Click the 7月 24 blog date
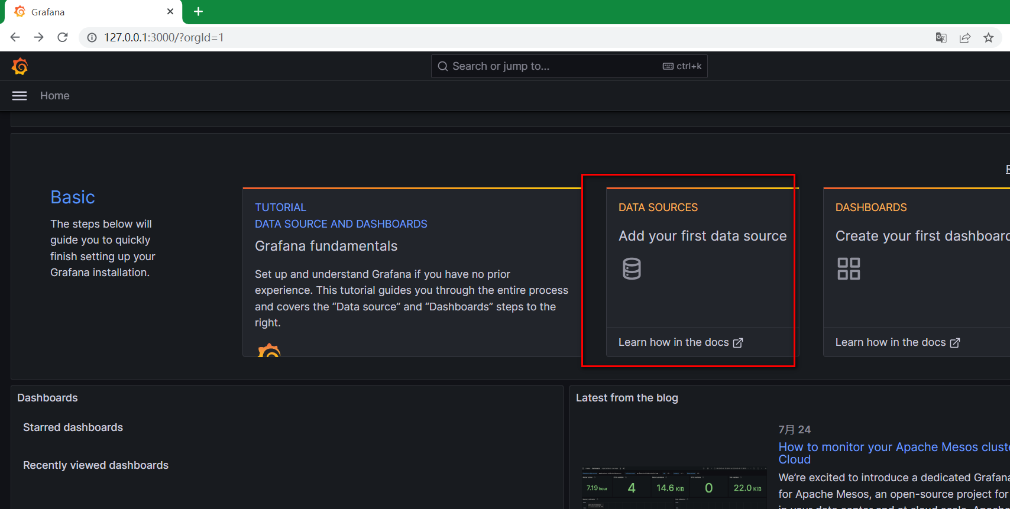This screenshot has width=1010, height=509. (x=795, y=430)
